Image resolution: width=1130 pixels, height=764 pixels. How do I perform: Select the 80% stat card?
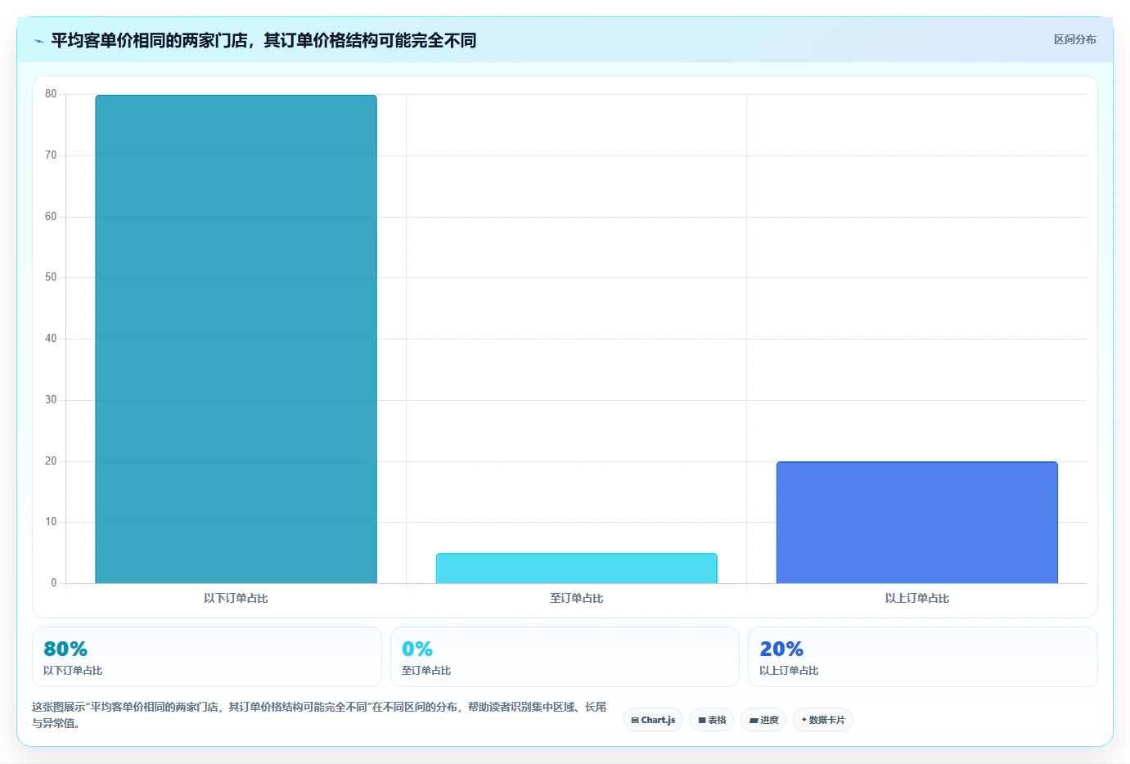(207, 657)
